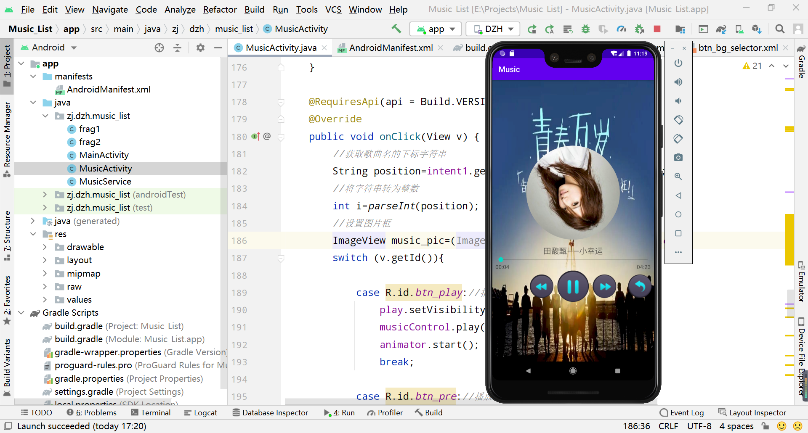Take an emulator screenshot with the camera icon

tap(678, 157)
